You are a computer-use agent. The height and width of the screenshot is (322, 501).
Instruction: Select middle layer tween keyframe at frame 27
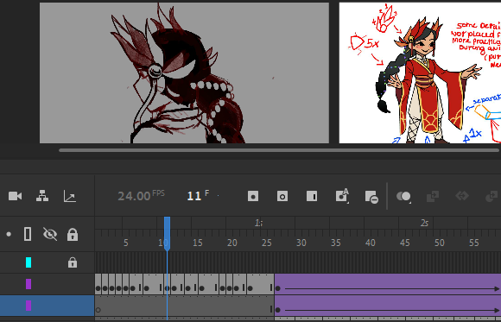(278, 288)
